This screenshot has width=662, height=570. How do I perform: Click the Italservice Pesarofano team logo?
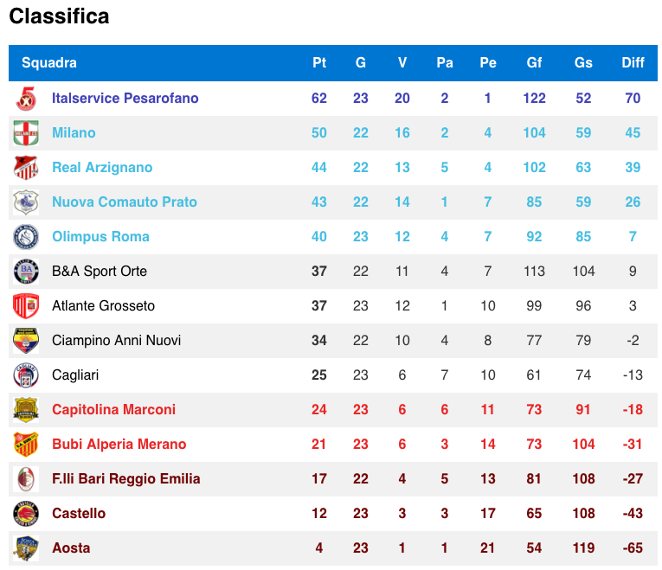(26, 99)
